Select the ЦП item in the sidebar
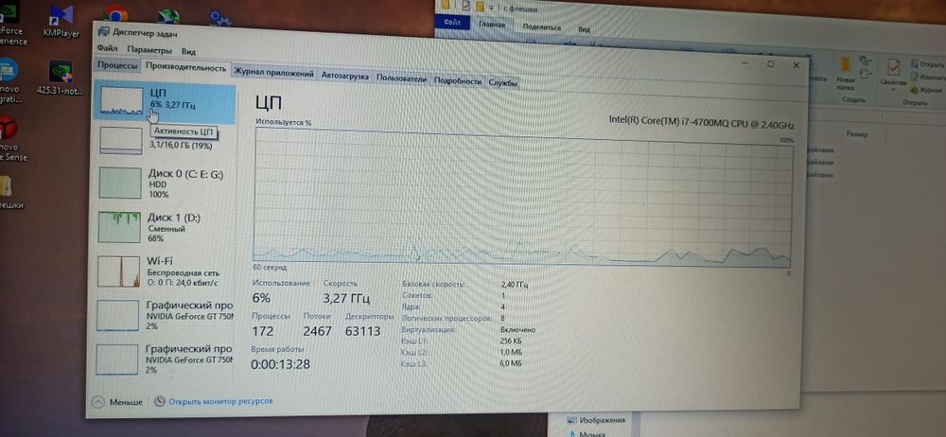 coord(166,101)
